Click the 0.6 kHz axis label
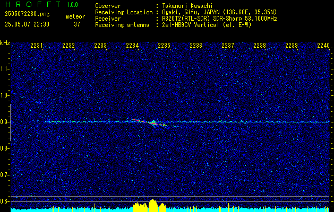334x212 pixels. click(4, 201)
